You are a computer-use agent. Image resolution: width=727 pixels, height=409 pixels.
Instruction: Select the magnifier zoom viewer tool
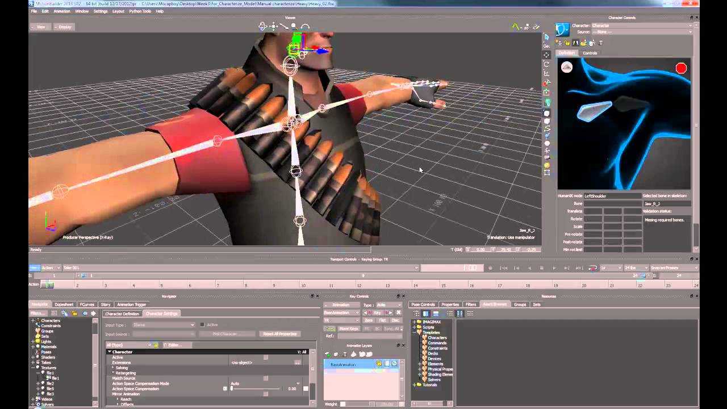pos(294,26)
